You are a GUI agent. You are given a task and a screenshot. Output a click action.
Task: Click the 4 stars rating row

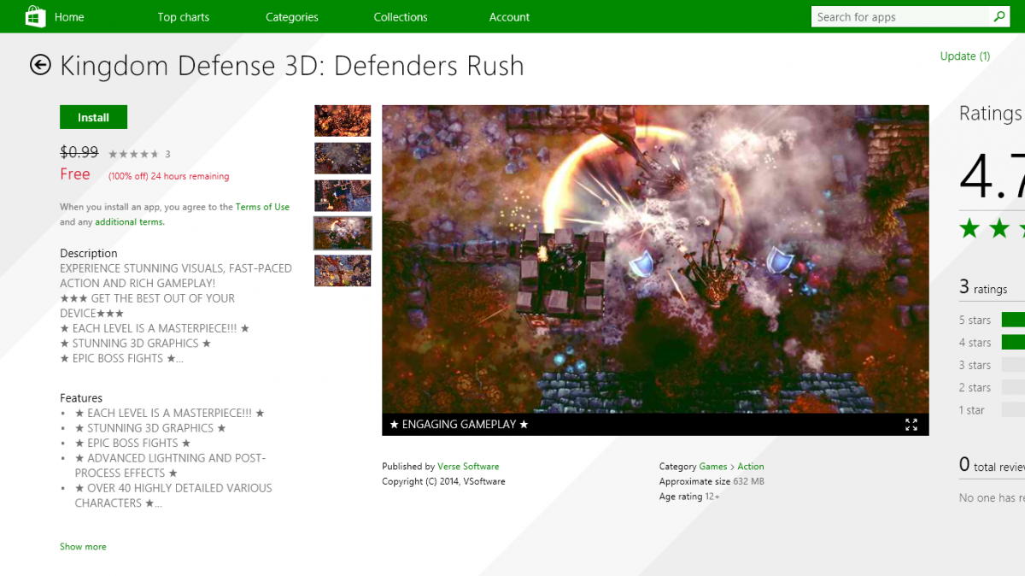[x=992, y=342]
